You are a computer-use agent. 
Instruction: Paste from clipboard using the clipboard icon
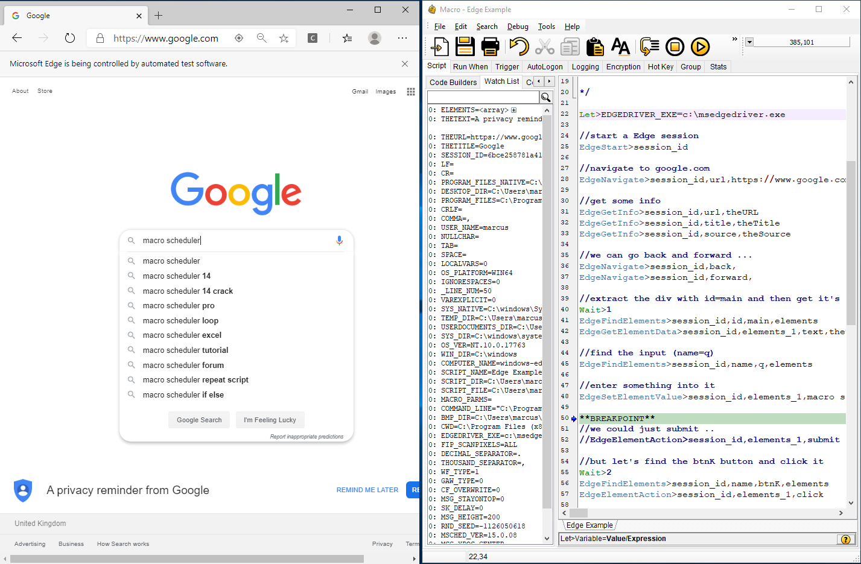tap(595, 46)
